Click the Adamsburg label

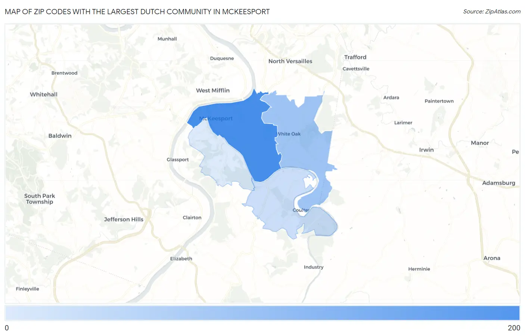click(x=498, y=183)
